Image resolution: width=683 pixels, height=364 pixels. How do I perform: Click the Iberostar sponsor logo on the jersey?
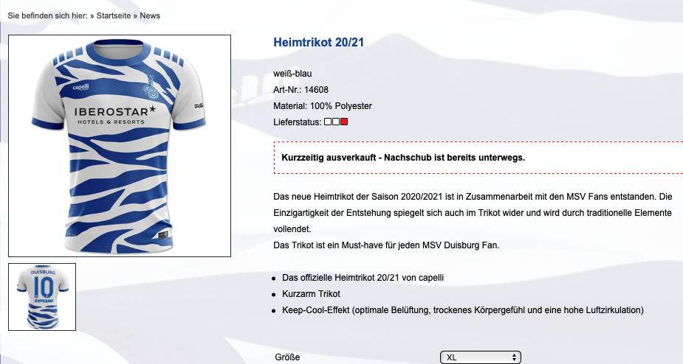[114, 115]
